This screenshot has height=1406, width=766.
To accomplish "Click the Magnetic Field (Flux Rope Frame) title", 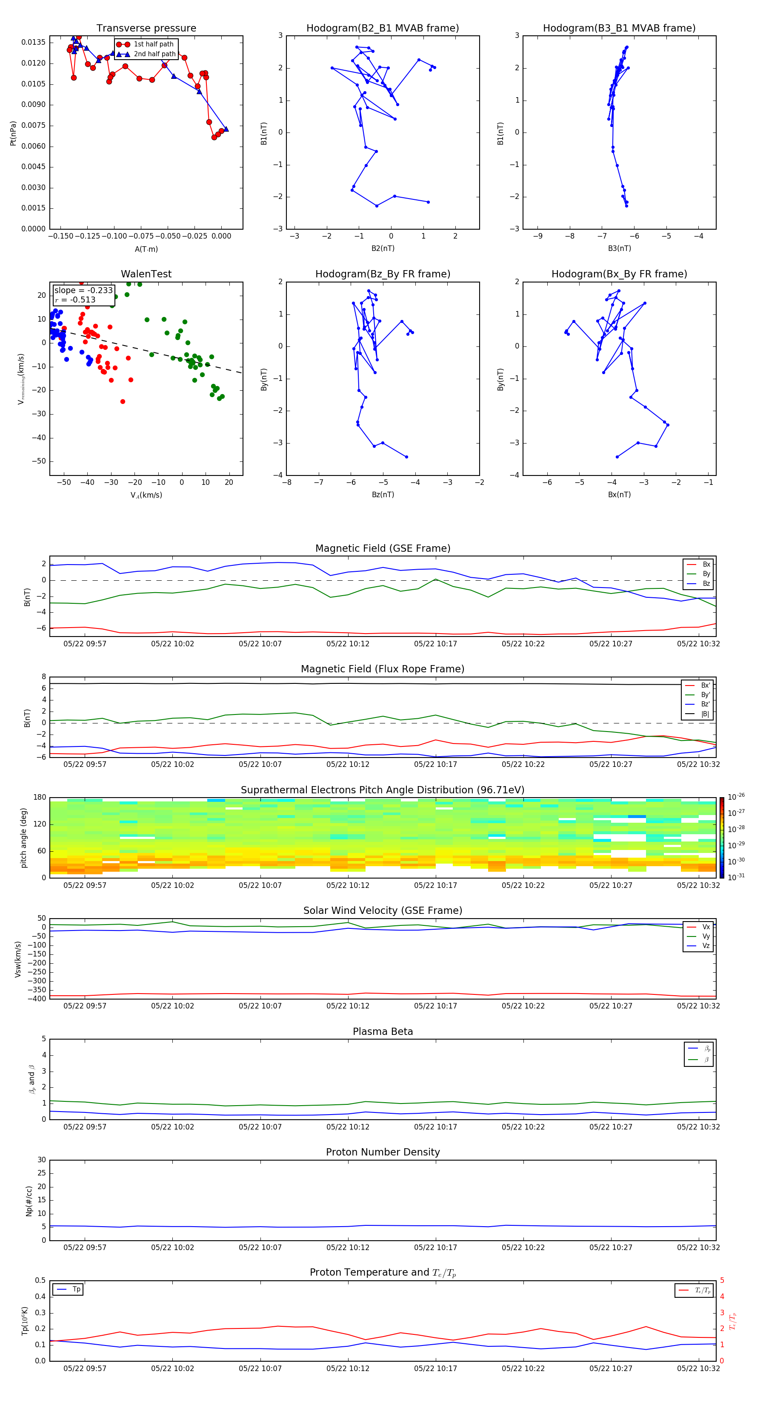I will click(383, 669).
